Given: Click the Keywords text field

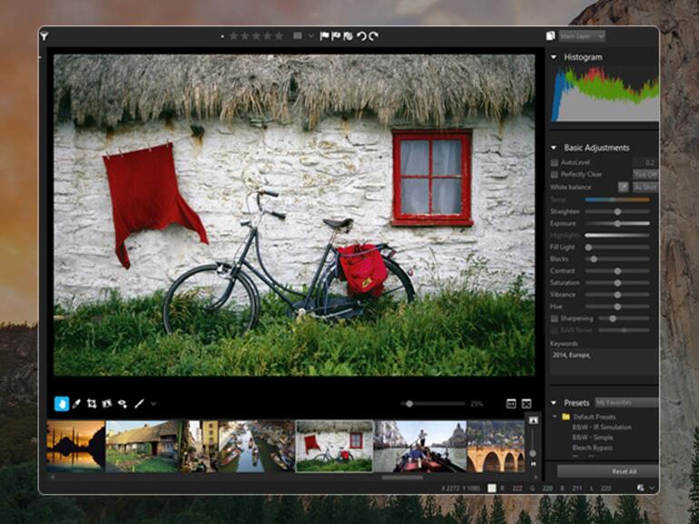Looking at the screenshot, I should coord(604,362).
